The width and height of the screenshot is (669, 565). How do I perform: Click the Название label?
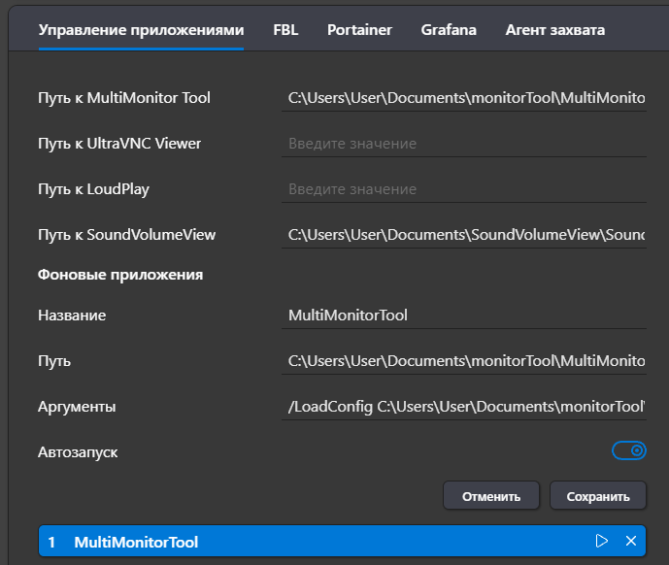(72, 316)
